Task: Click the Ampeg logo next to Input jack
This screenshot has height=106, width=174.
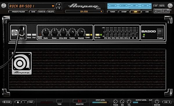Action: (14, 33)
